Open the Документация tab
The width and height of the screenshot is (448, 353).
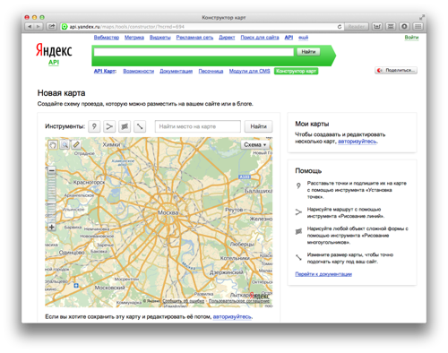176,71
